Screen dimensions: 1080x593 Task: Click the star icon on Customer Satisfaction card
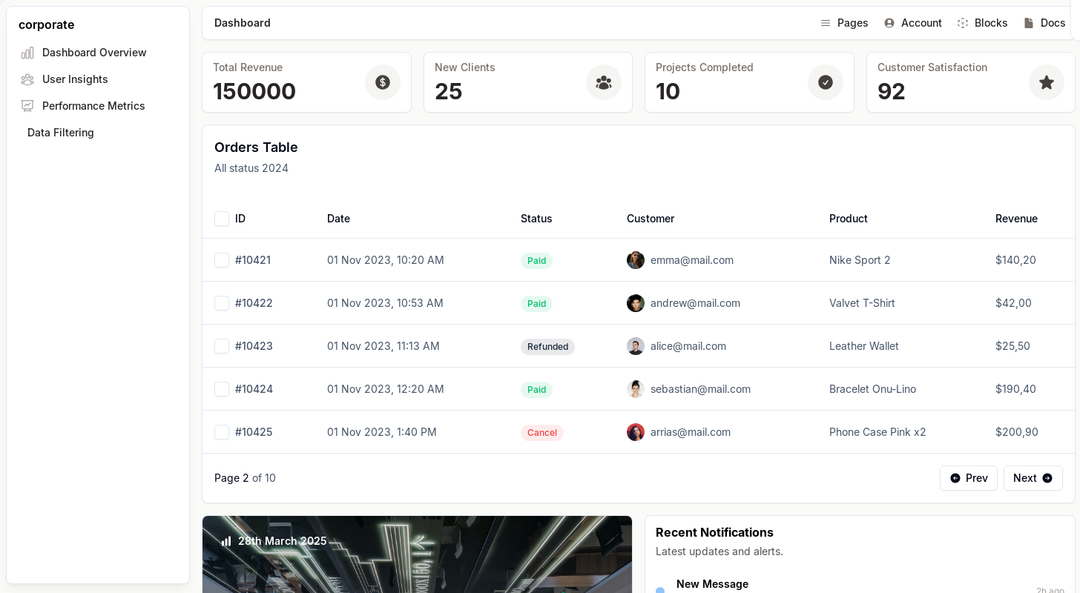tap(1046, 82)
